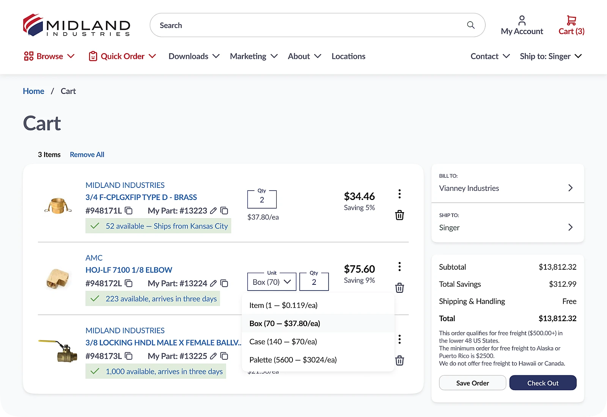Copy part number #948173L
This screenshot has width=607, height=417.
click(x=128, y=356)
